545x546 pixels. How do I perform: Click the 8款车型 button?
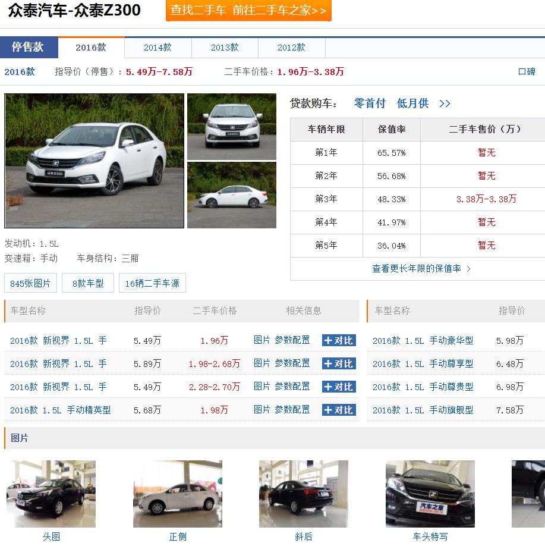pos(87,283)
